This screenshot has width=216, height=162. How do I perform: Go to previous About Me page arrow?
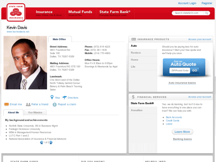[x=41, y=142]
